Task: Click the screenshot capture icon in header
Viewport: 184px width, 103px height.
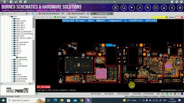Action: (x=164, y=8)
